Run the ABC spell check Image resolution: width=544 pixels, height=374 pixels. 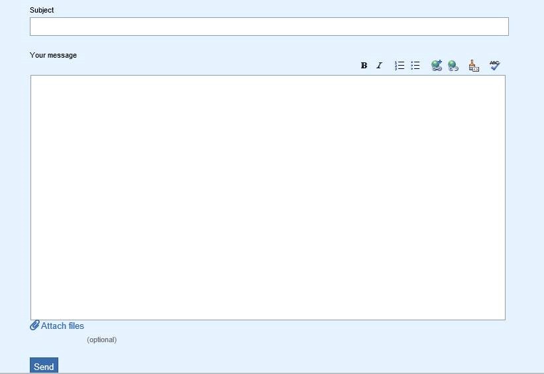click(x=494, y=65)
